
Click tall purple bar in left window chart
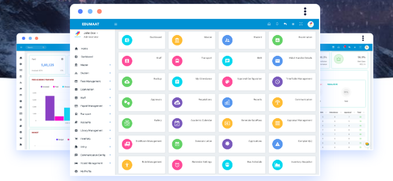pyautogui.click(x=50, y=108)
